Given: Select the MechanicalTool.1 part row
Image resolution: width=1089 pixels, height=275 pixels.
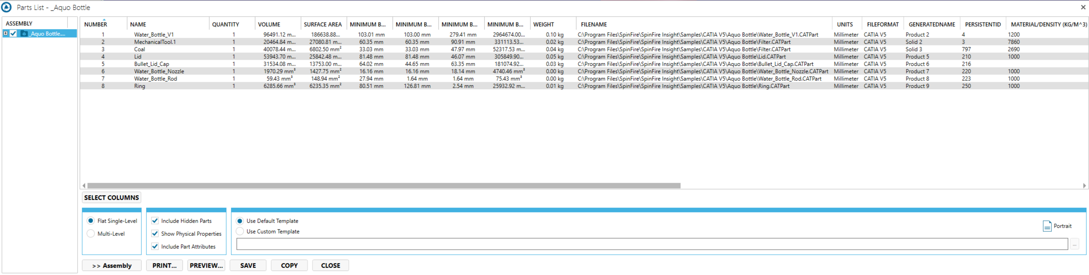Looking at the screenshot, I should pyautogui.click(x=583, y=42).
